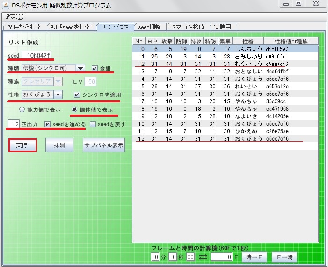Select row 0 with しんちょう dfbf85e7
The image size is (328, 267).
coord(226,49)
